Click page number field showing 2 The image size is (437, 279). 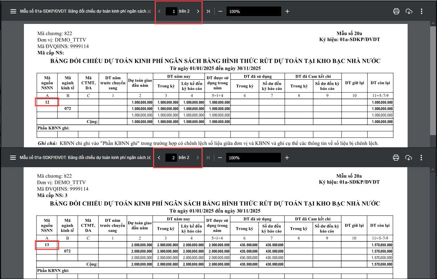pyautogui.click(x=171, y=158)
